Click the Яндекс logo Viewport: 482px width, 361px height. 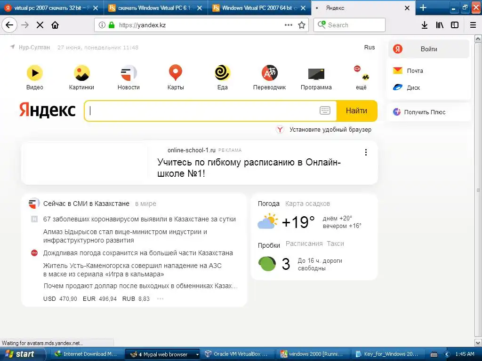pyautogui.click(x=48, y=110)
